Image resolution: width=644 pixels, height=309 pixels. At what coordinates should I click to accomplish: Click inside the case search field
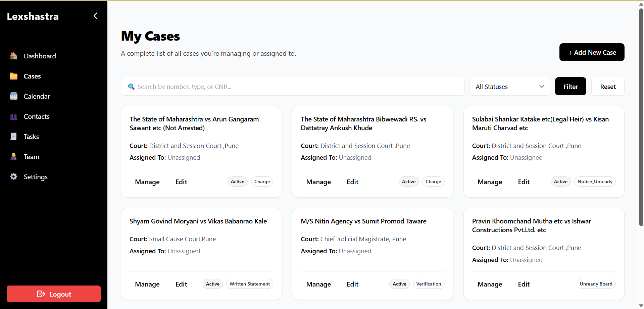(292, 86)
